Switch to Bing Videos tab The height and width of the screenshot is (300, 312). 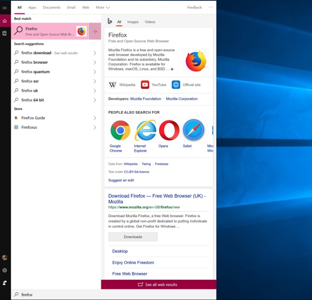pyautogui.click(x=150, y=22)
